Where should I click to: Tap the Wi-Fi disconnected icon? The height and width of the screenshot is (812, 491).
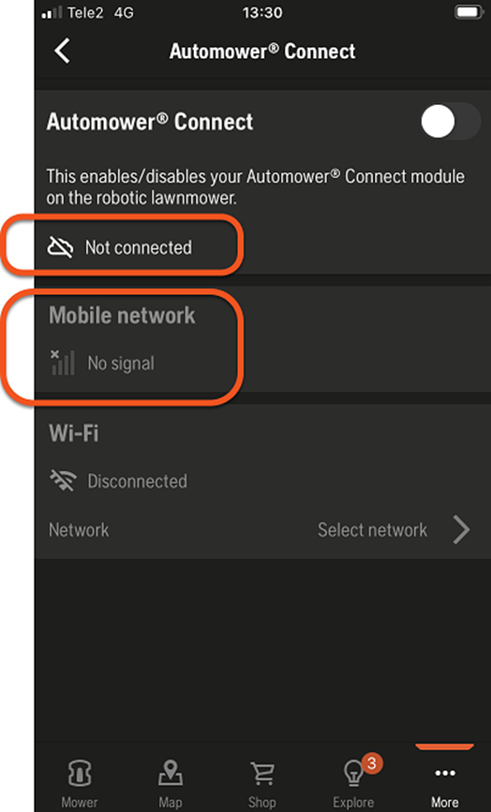pyautogui.click(x=63, y=480)
